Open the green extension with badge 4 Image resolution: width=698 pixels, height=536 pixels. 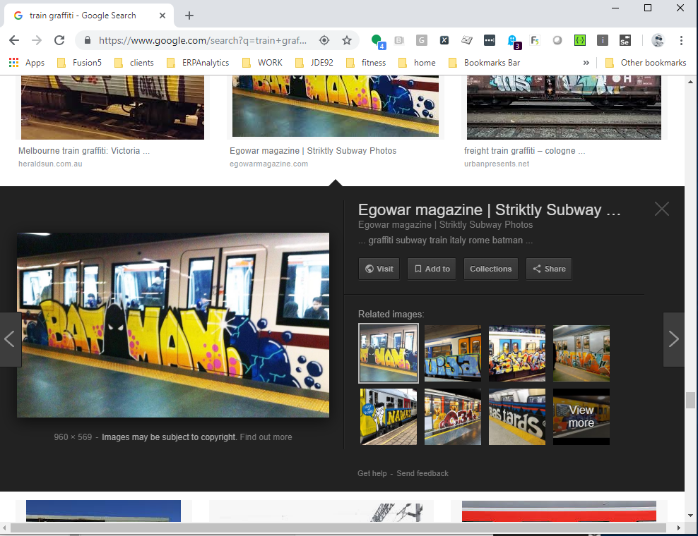coord(377,42)
